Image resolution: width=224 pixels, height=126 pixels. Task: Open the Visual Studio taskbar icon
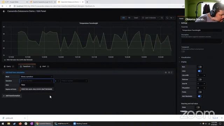[x=31, y=124]
